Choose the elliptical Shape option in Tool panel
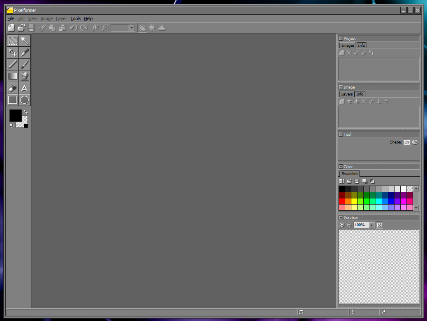Screen dimensions: 427x321 (x=415, y=142)
